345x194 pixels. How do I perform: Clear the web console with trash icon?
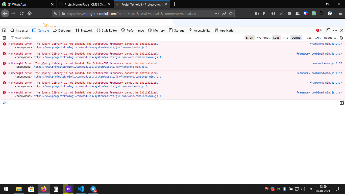tap(4, 38)
